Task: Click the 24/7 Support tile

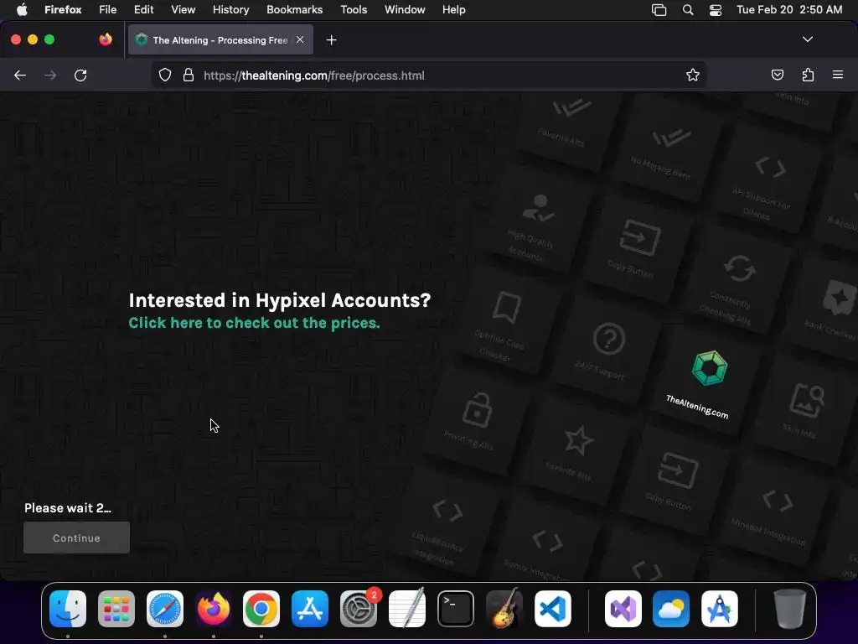Action: pyautogui.click(x=605, y=351)
